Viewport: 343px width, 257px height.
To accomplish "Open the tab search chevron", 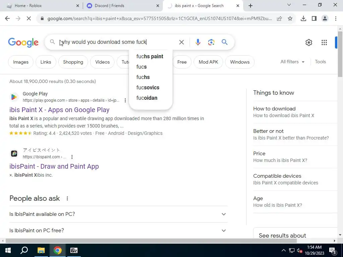I will coord(289,5).
